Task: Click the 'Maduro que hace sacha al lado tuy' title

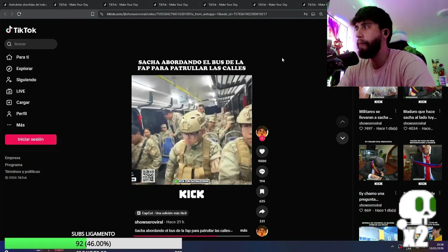Action: [x=420, y=114]
